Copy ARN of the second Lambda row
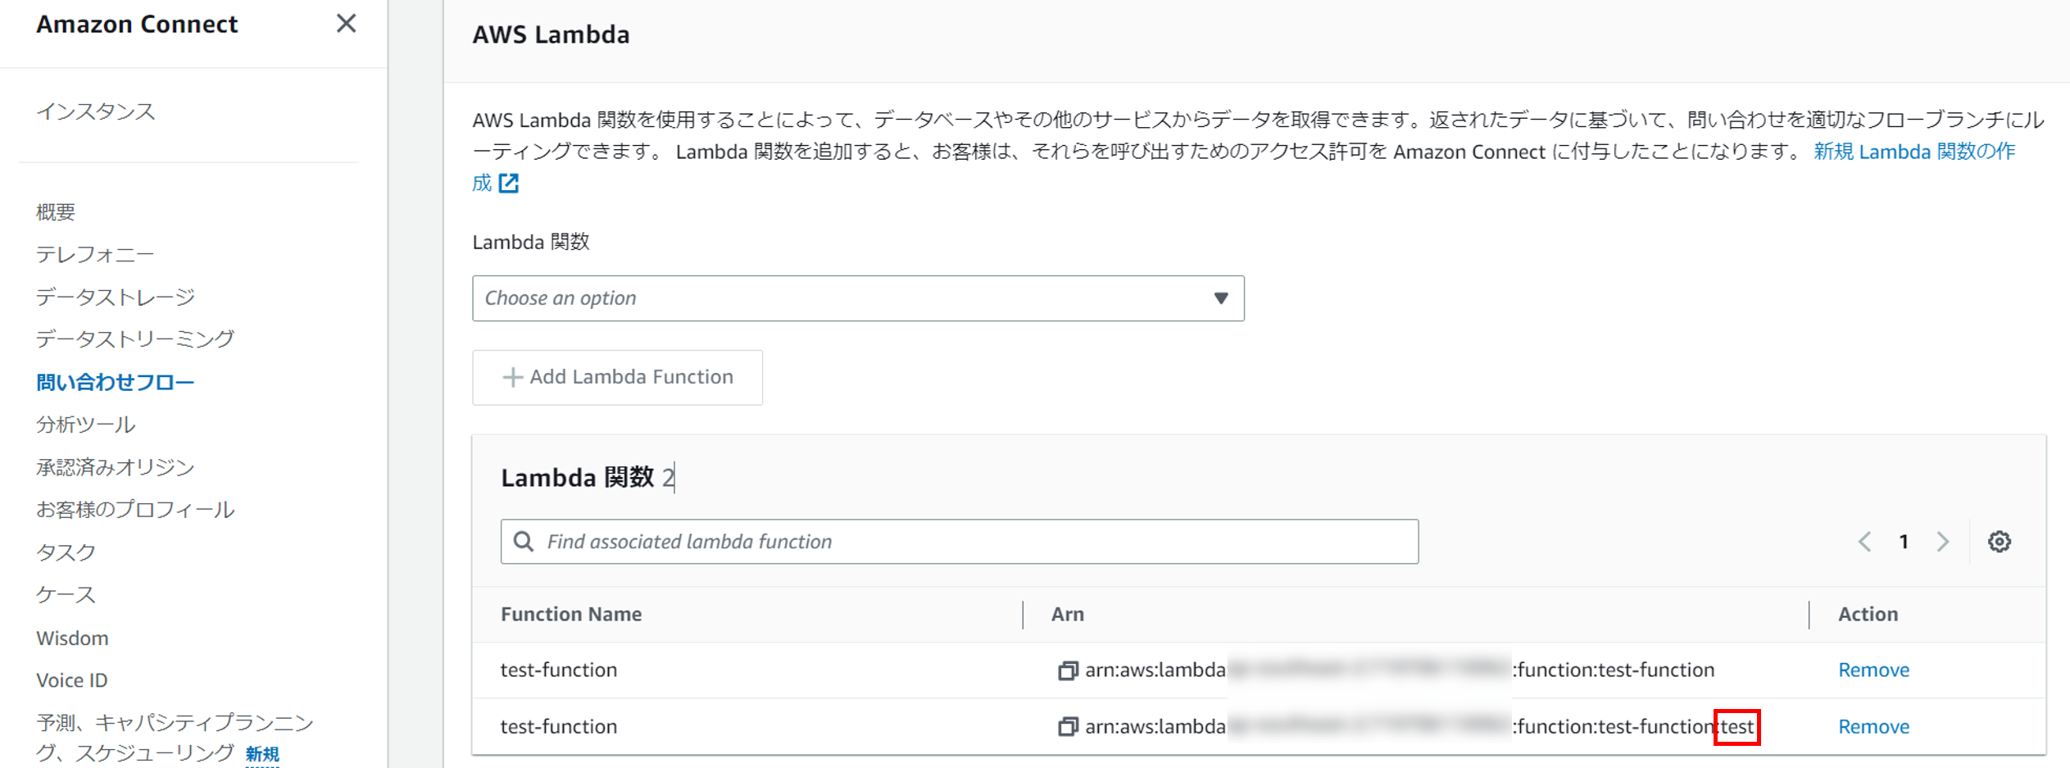This screenshot has width=2070, height=768. pyautogui.click(x=1067, y=727)
